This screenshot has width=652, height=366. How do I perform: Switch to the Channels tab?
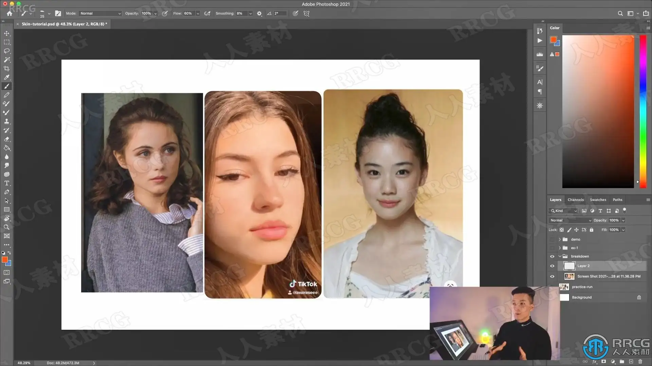576,200
